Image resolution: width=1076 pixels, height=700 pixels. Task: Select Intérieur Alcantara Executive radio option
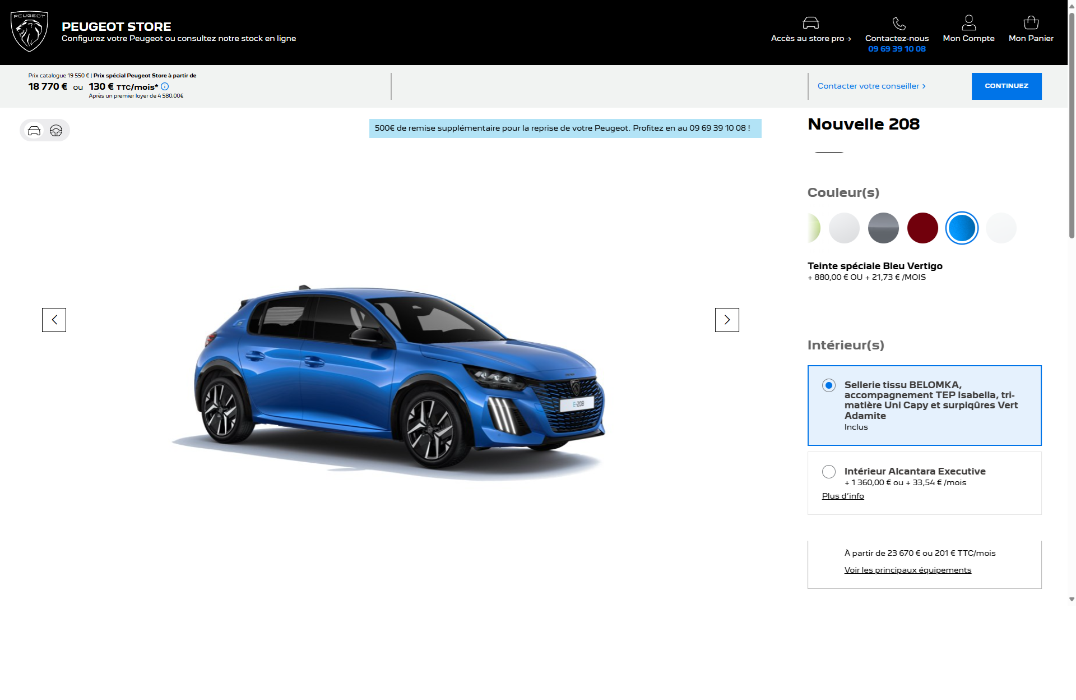pyautogui.click(x=828, y=472)
